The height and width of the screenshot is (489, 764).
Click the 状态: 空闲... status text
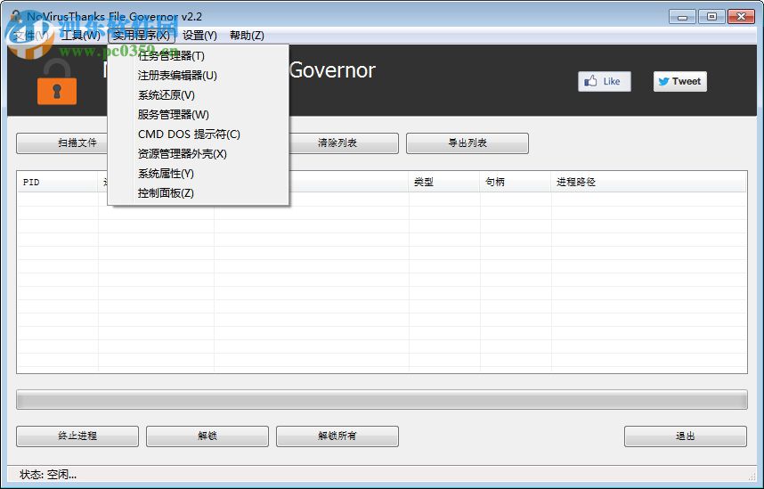point(48,475)
